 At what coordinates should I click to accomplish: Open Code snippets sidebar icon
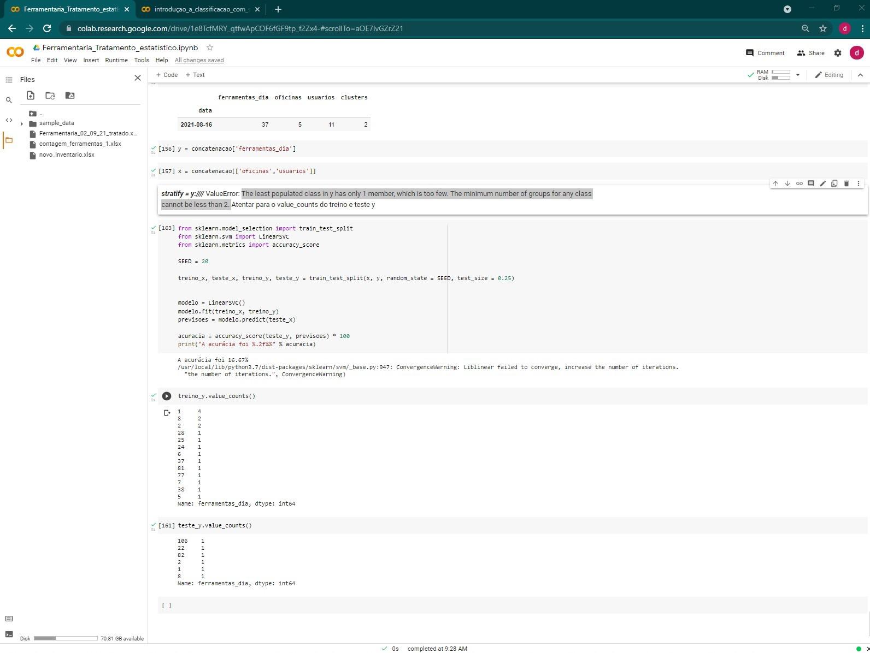pos(9,120)
